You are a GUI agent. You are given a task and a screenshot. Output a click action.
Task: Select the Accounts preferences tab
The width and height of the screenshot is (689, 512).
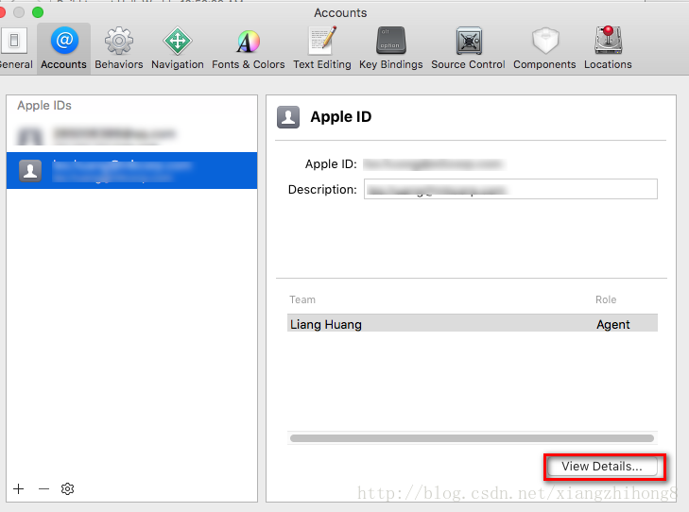pyautogui.click(x=63, y=48)
